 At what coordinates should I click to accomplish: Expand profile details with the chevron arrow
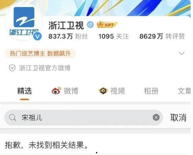182,53
